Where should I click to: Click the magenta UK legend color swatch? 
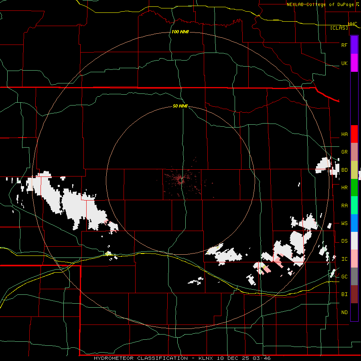354,63
